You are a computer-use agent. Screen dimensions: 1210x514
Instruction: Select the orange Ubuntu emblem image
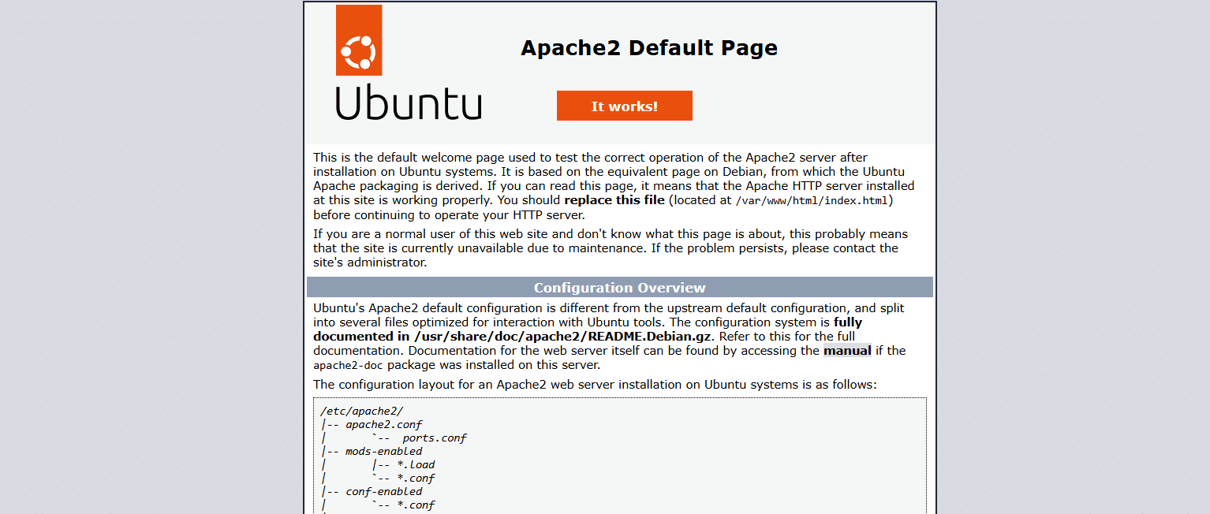(359, 39)
